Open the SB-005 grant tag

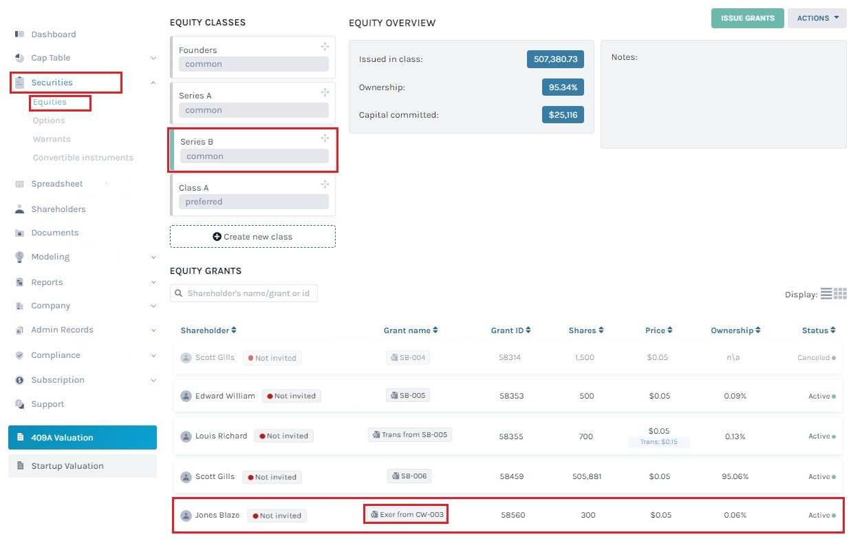[408, 396]
